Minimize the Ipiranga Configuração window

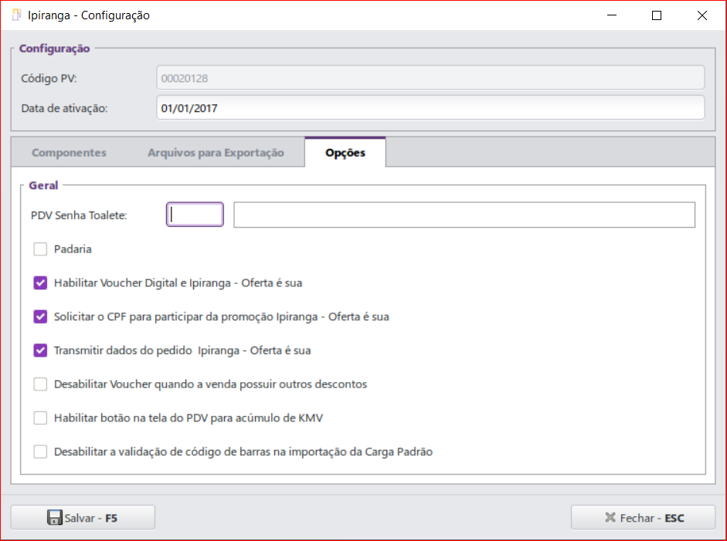pyautogui.click(x=612, y=15)
